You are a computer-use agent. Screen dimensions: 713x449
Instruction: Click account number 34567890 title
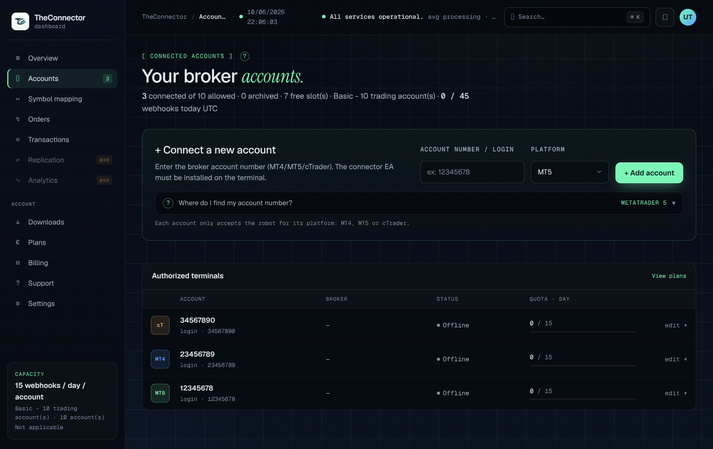(197, 320)
